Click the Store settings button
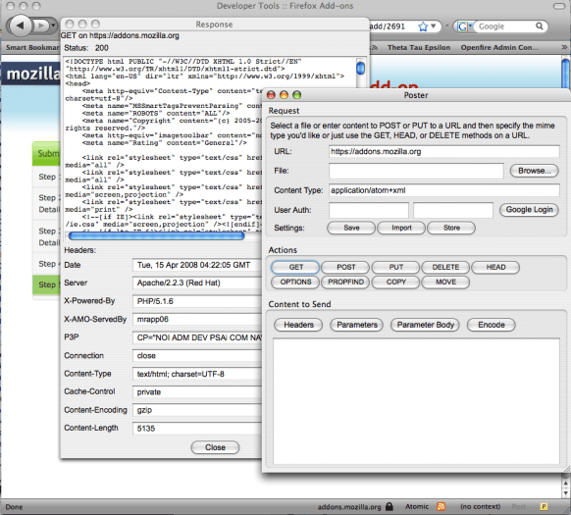This screenshot has width=571, height=515. tap(451, 228)
